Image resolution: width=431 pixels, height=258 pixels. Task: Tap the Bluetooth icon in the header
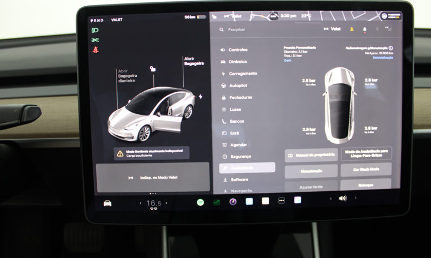point(377,29)
